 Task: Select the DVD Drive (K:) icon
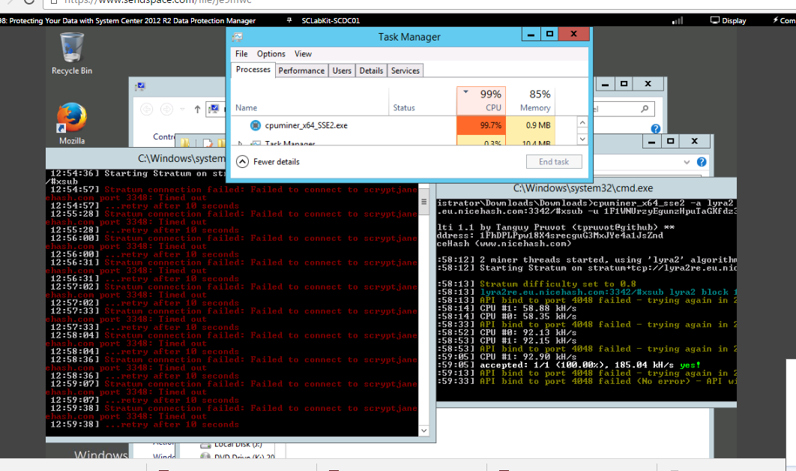205,456
